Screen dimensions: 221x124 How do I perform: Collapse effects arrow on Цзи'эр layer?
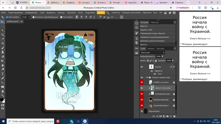point(174,67)
